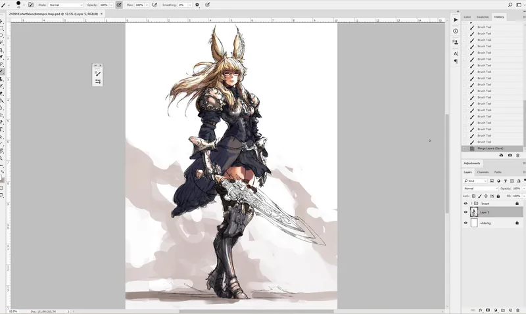Delete layer with Layers panel trash icon
The width and height of the screenshot is (526, 314).
(x=517, y=310)
